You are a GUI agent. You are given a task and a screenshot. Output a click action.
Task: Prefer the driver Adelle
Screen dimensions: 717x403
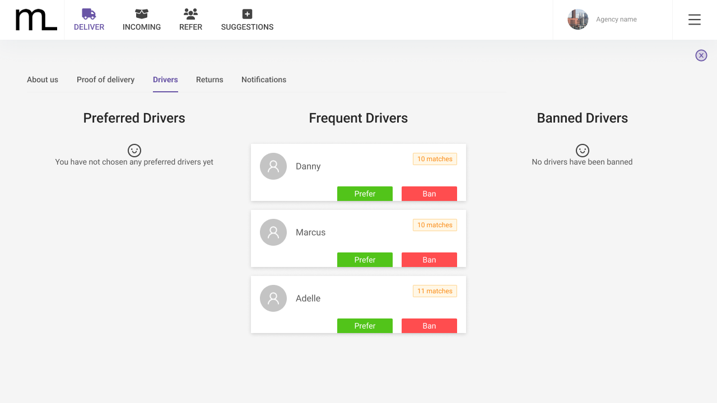coord(365,325)
